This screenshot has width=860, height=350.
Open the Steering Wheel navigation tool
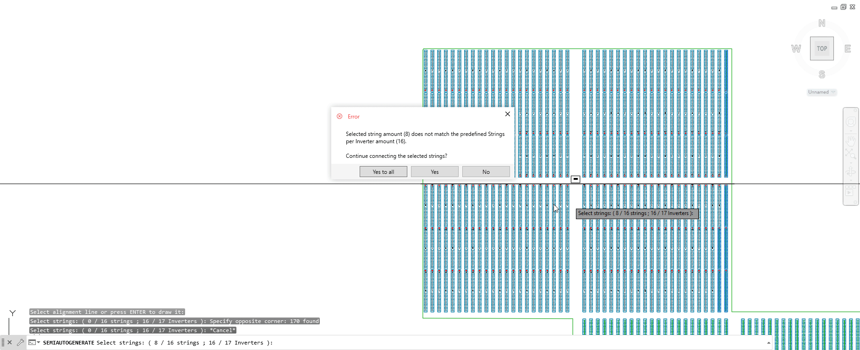coord(851,122)
